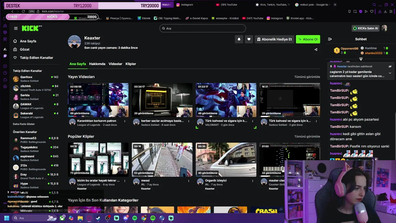396x223 pixels.
Task: Open Qanfoxx followed channel
Action: (36, 79)
